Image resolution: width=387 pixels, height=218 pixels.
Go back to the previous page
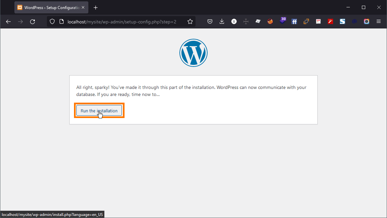point(8,22)
